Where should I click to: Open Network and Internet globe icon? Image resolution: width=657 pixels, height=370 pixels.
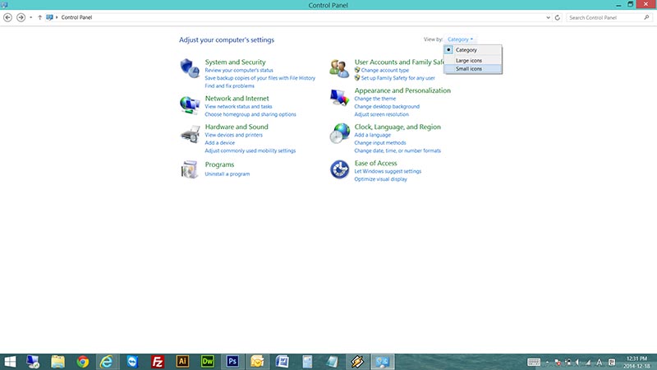[190, 104]
